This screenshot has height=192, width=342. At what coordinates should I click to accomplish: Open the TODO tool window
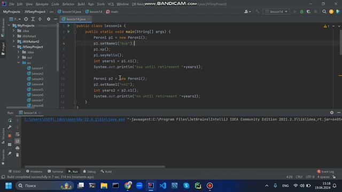pos(14,172)
